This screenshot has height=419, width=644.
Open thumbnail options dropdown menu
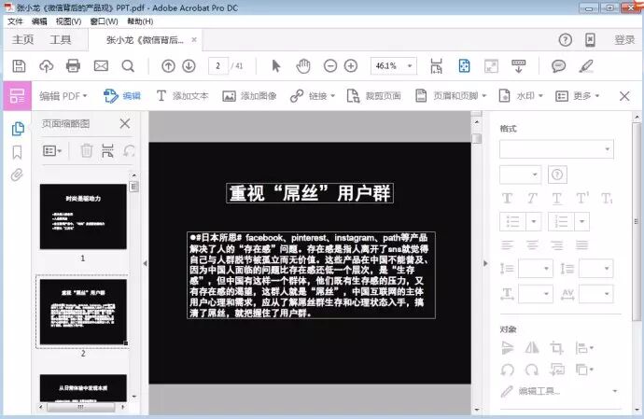click(x=52, y=151)
